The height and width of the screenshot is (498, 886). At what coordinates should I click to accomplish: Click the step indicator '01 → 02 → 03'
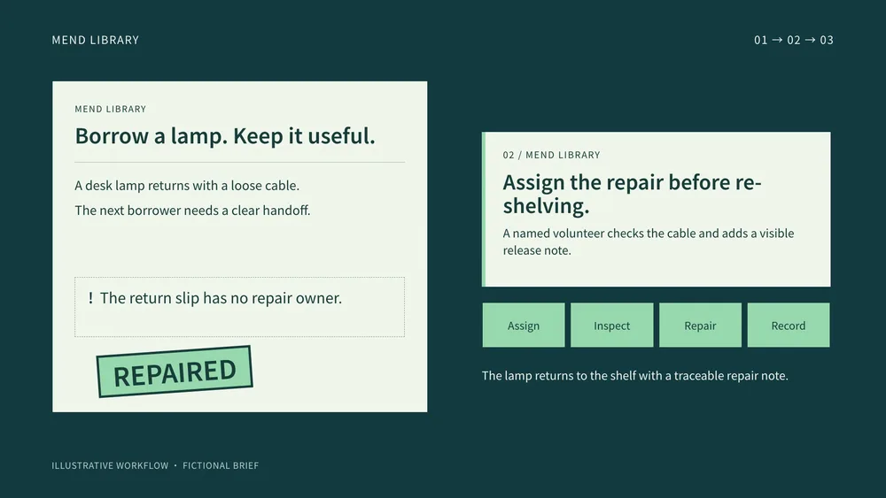tap(793, 40)
